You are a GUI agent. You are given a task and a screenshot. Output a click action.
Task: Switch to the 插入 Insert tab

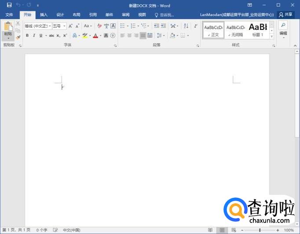(44, 15)
